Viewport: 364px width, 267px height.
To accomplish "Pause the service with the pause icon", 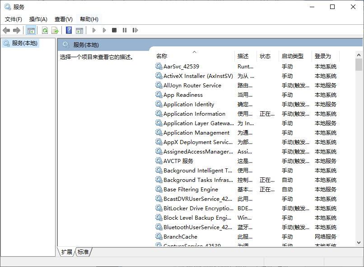I will [126, 30].
